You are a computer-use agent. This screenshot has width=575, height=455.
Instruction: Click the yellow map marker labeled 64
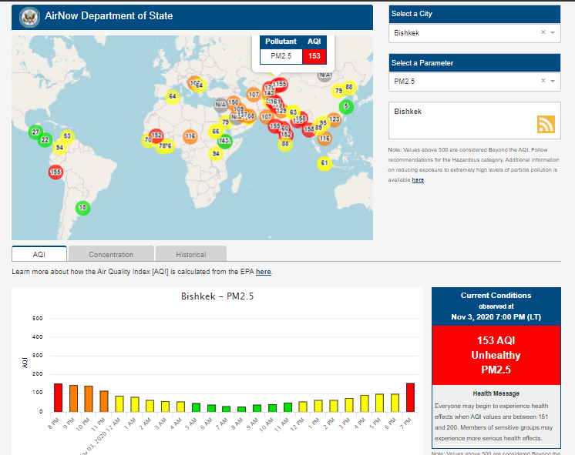[x=173, y=96]
